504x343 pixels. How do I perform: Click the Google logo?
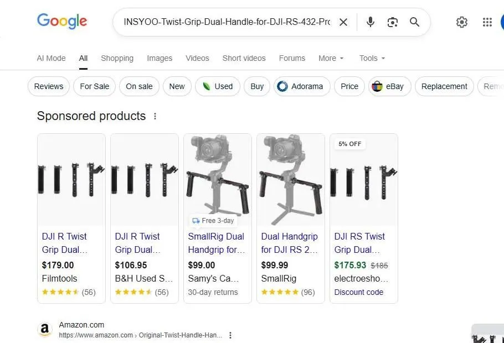(x=61, y=22)
